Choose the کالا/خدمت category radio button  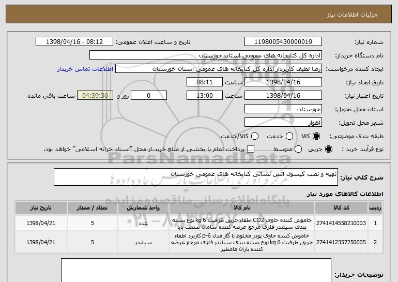pyautogui.click(x=254, y=136)
